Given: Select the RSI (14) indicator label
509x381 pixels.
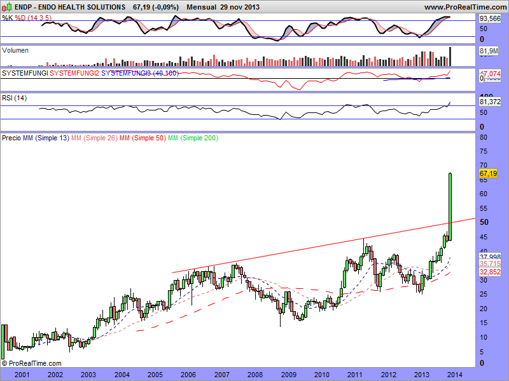Looking at the screenshot, I should [14, 98].
